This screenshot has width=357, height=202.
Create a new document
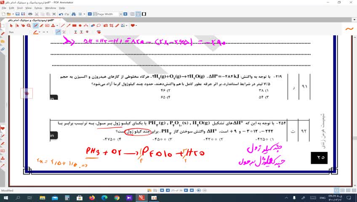click(x=3, y=14)
